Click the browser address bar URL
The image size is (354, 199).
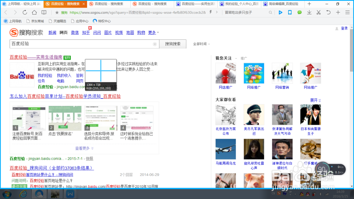[137, 12]
